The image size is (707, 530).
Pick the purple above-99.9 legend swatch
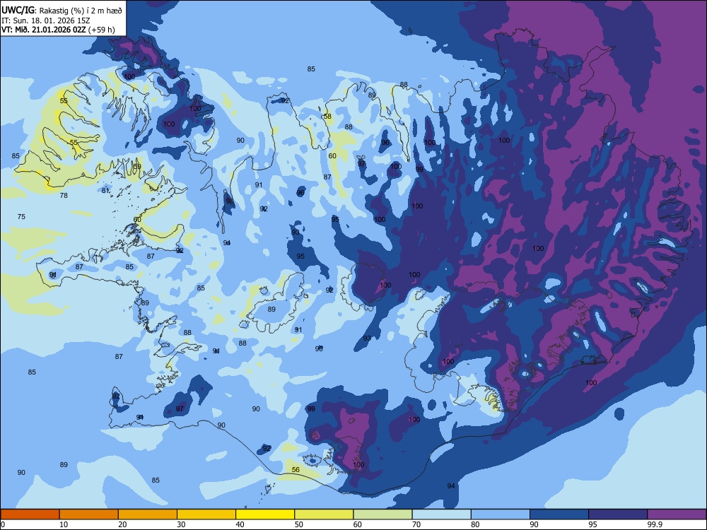point(677,514)
